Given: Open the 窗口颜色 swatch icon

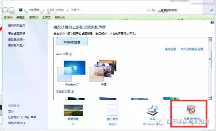Looking at the screenshot, I should click(112, 110).
